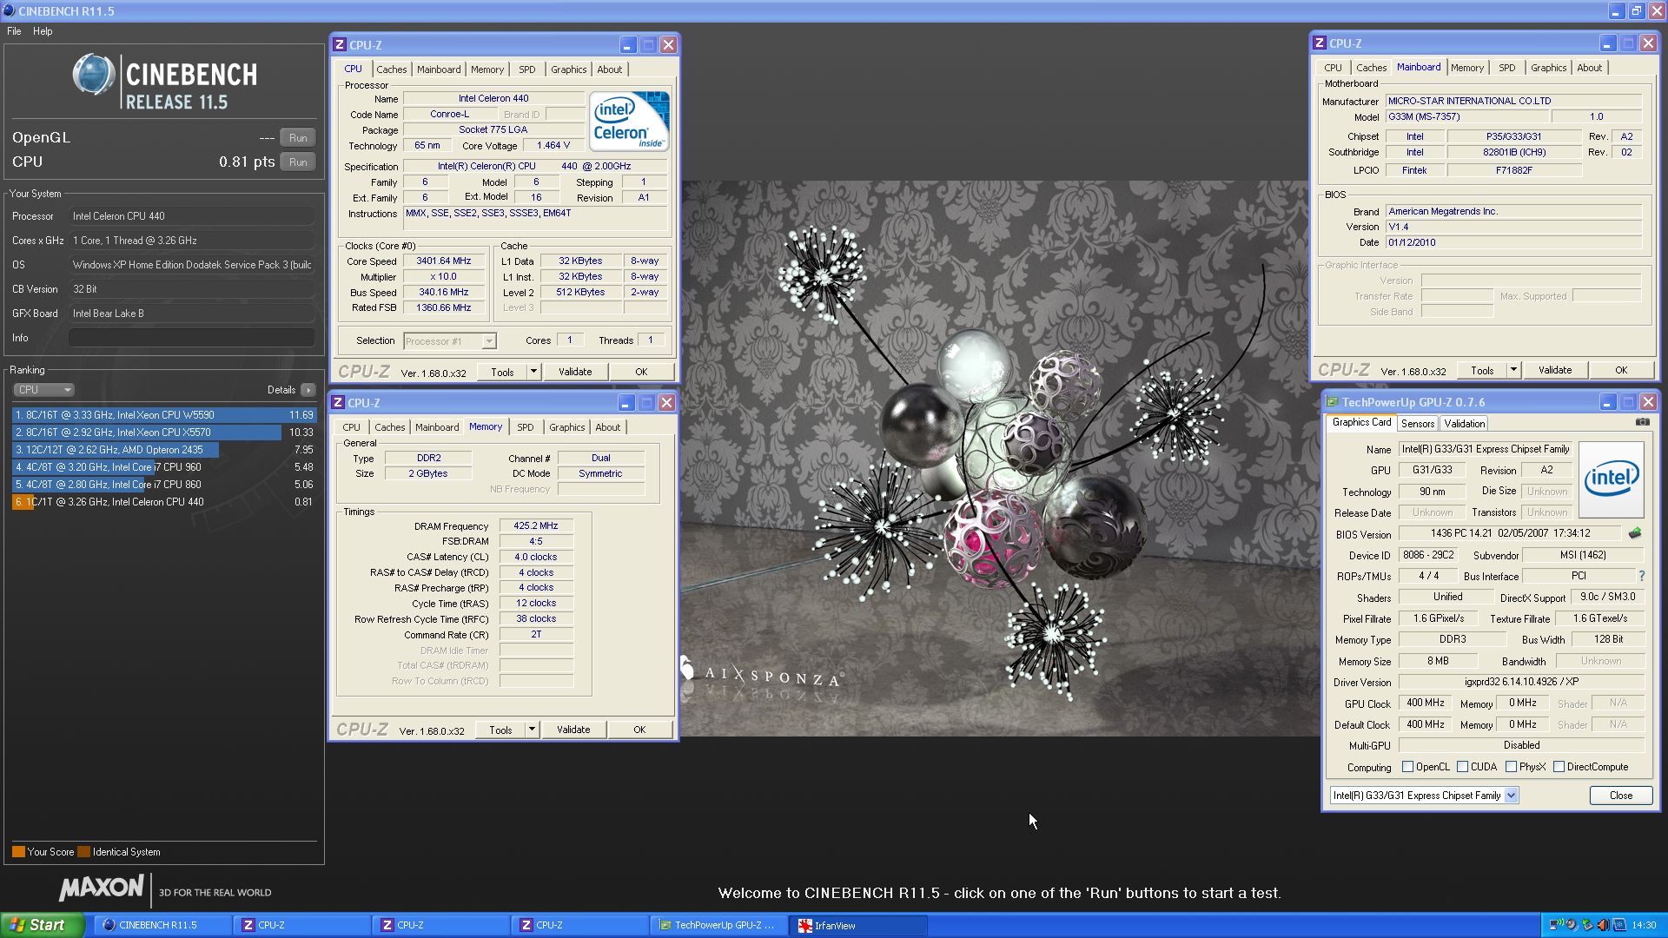
Task: Enable the CUDA checkbox
Action: [1462, 767]
